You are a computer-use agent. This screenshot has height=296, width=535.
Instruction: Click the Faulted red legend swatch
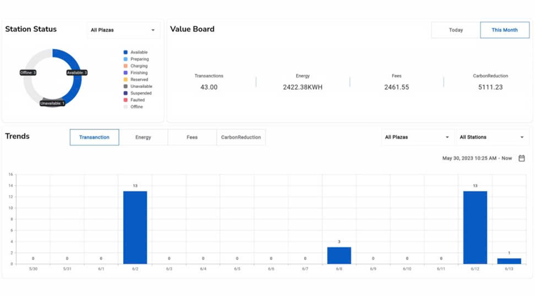tap(125, 100)
